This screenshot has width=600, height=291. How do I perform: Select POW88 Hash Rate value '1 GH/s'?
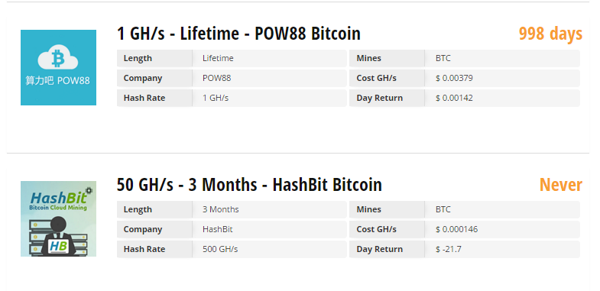pyautogui.click(x=216, y=98)
